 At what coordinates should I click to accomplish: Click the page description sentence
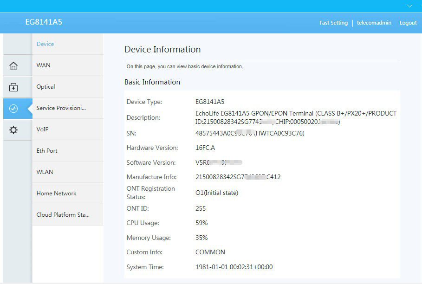tap(185, 66)
